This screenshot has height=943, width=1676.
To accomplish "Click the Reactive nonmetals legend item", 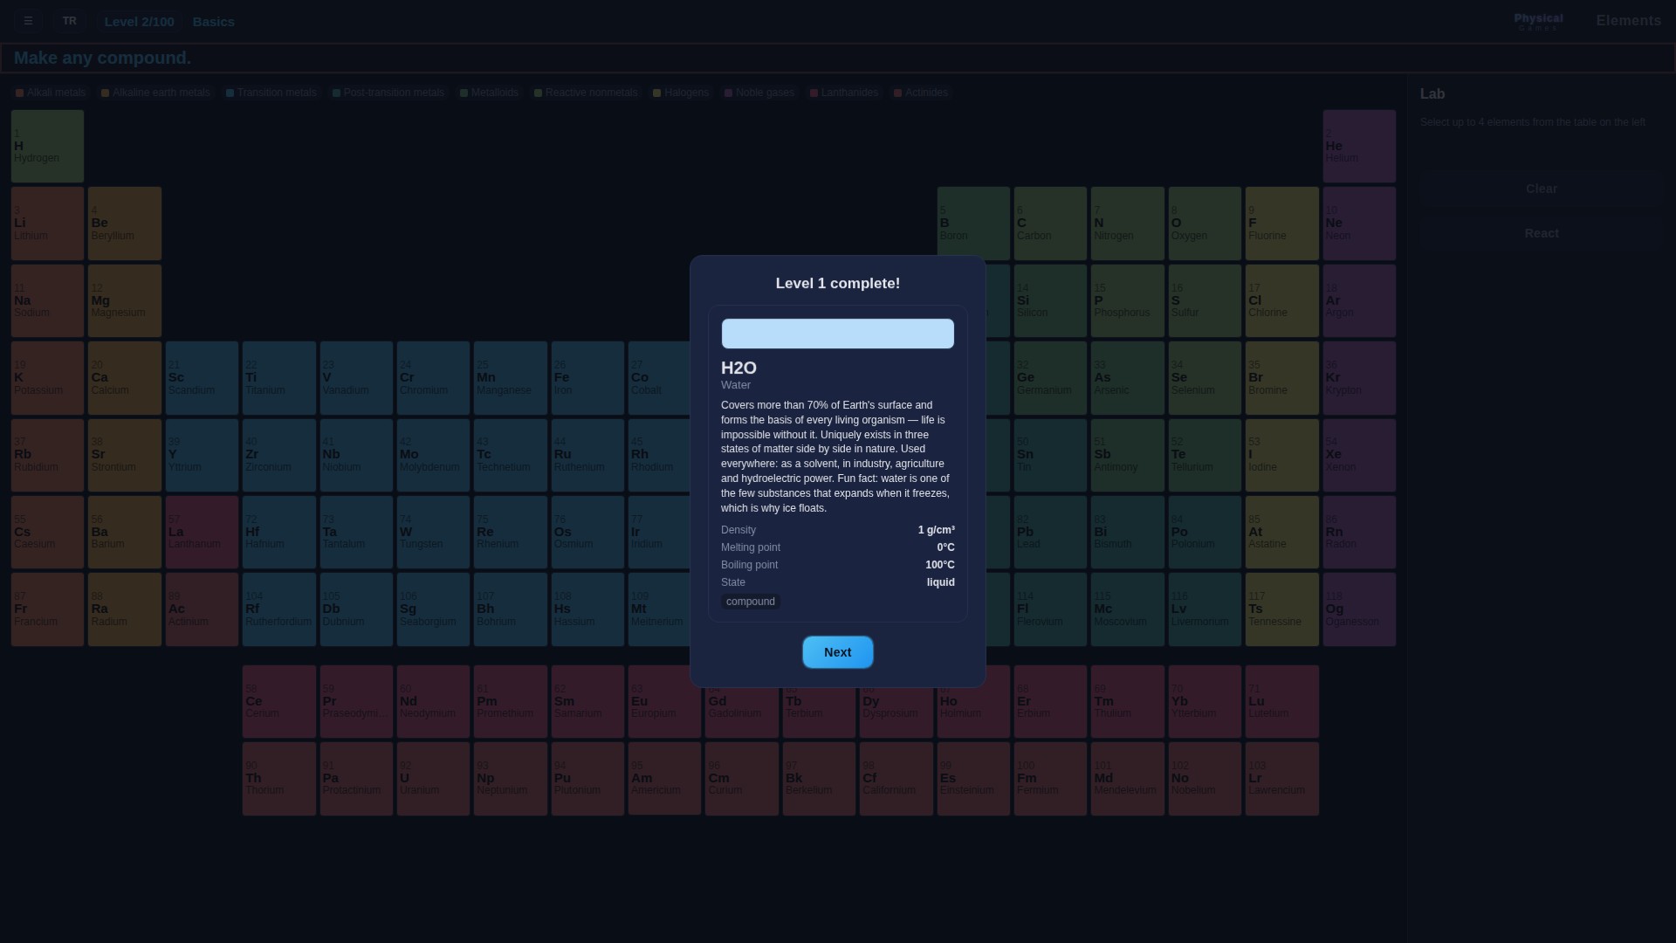I will [x=586, y=93].
